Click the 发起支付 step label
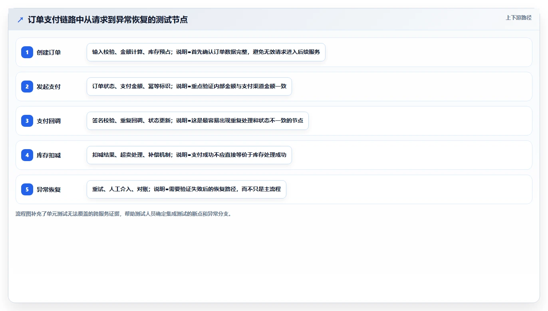The height and width of the screenshot is (311, 548). 49,87
